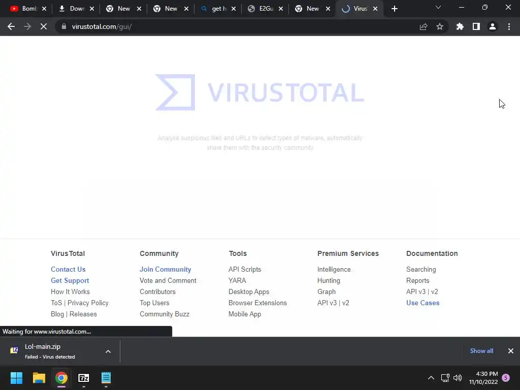This screenshot has height=390, width=520.
Task: Open 7-Zip from the taskbar
Action: [x=84, y=378]
